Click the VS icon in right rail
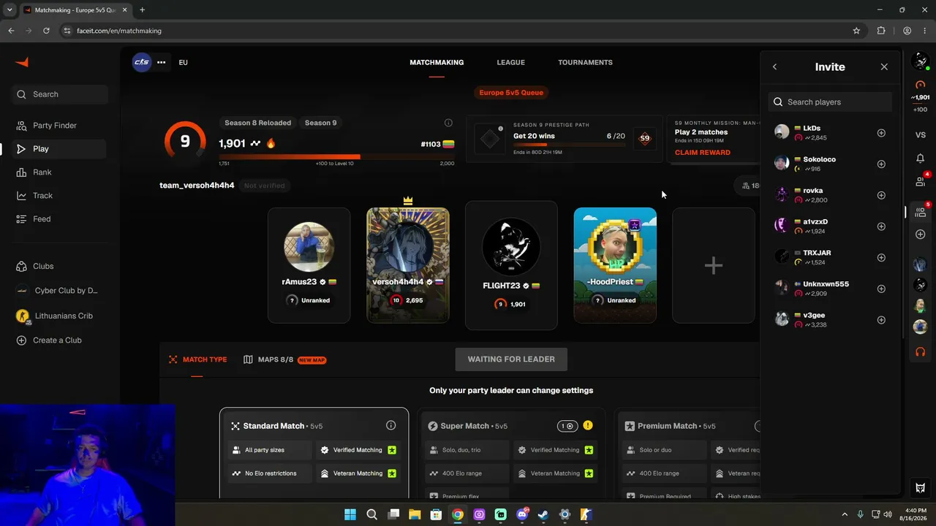The height and width of the screenshot is (526, 936). pyautogui.click(x=921, y=135)
